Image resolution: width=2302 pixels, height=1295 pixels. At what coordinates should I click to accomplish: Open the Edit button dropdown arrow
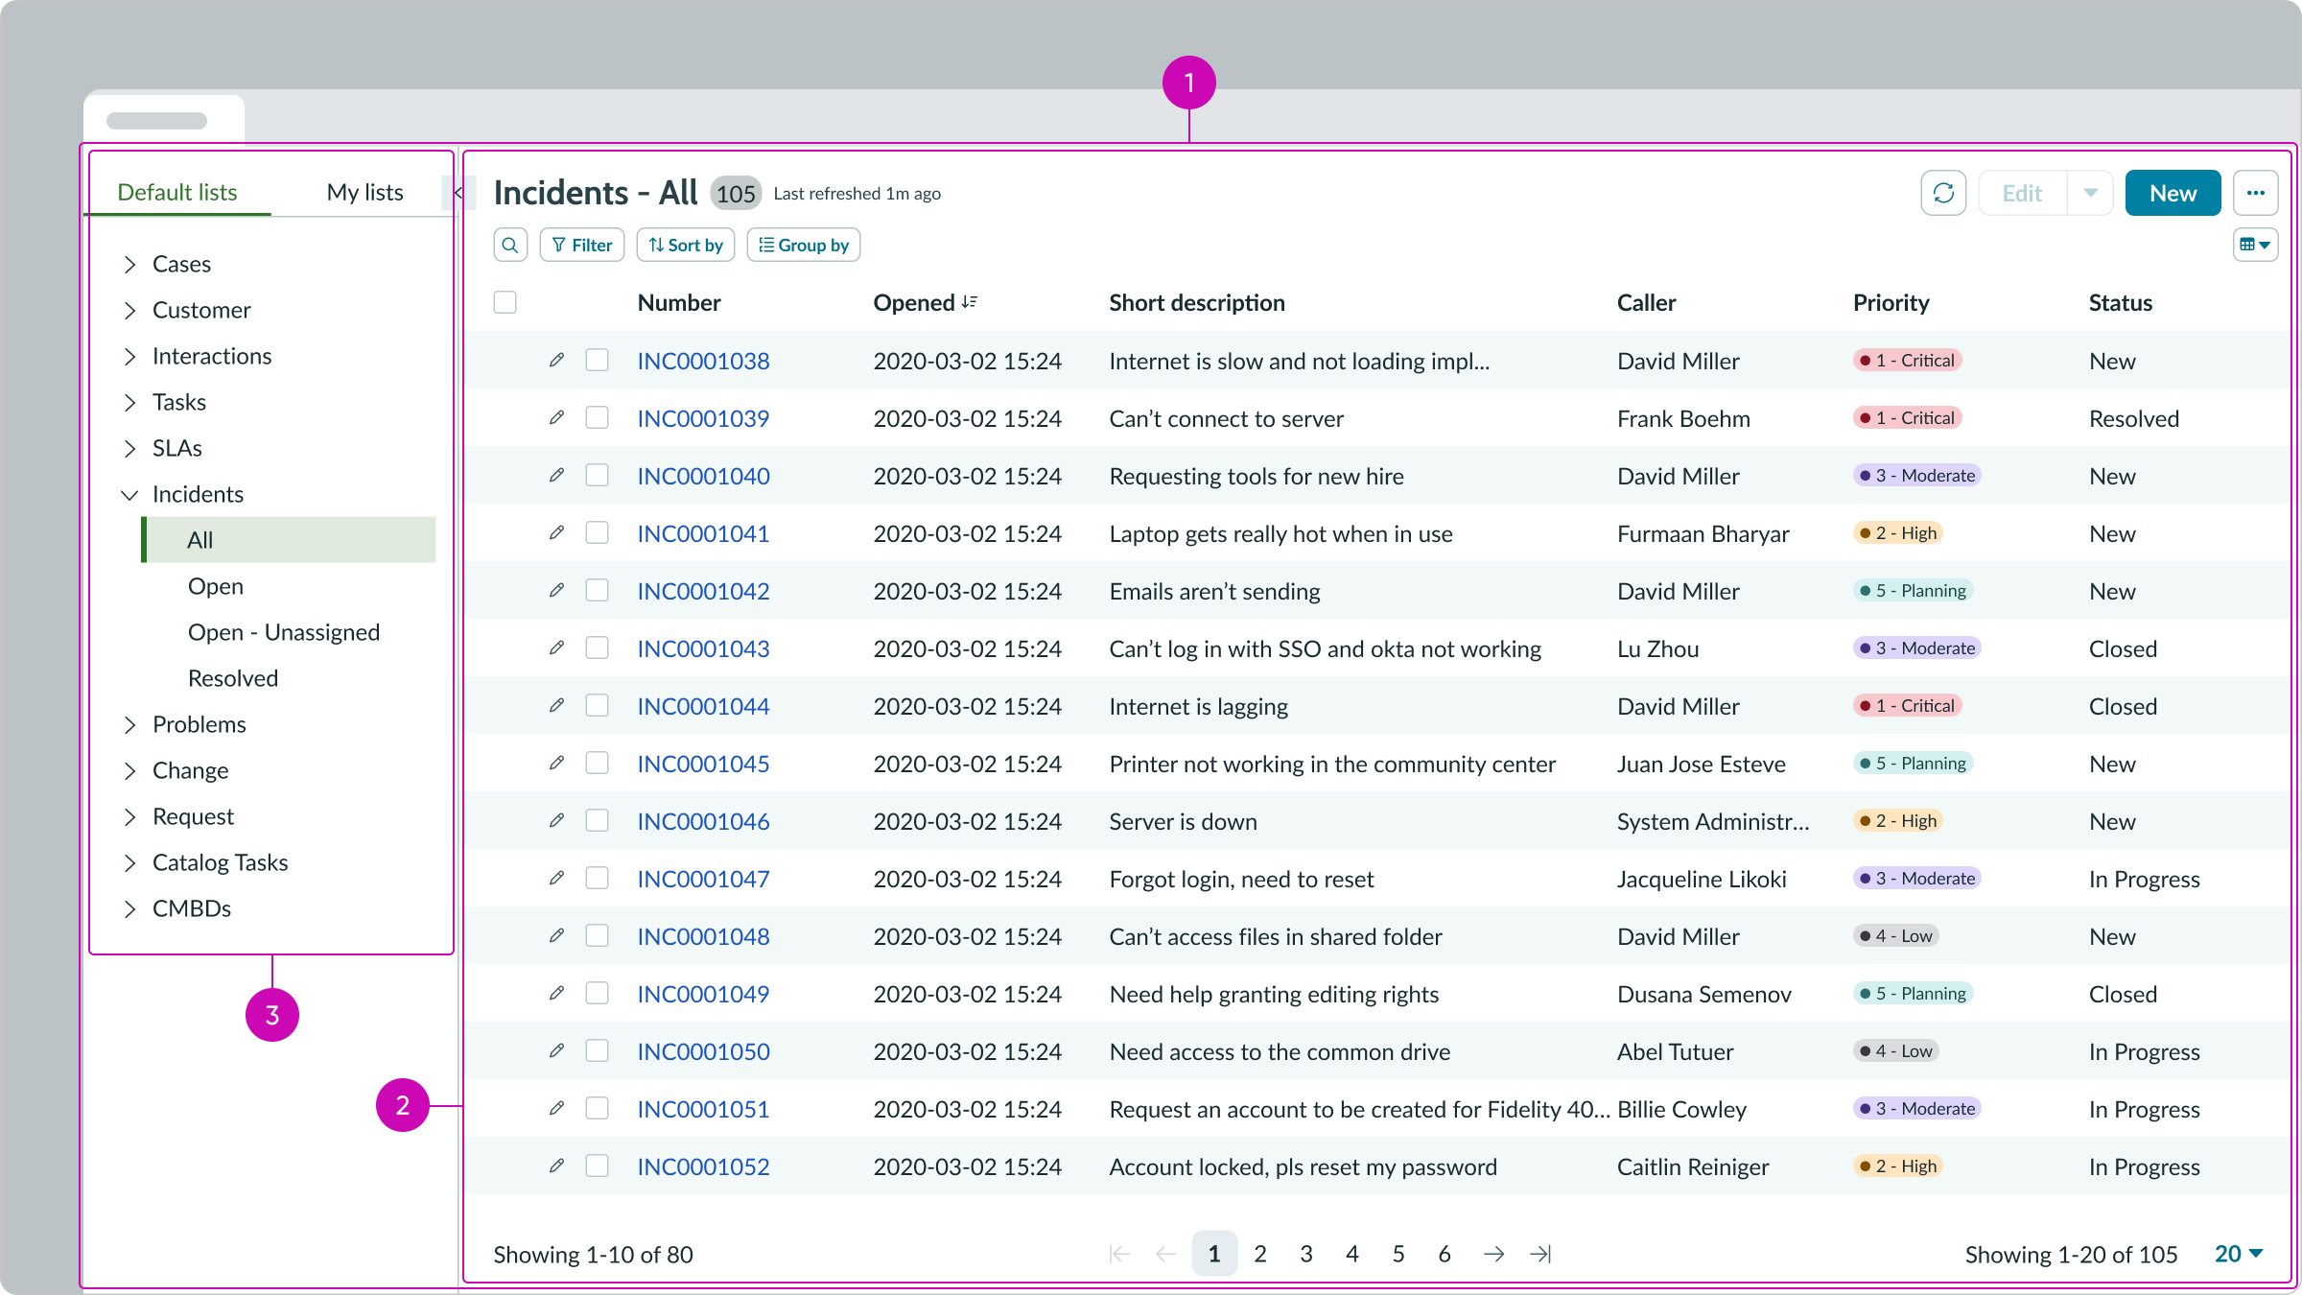click(x=2090, y=193)
